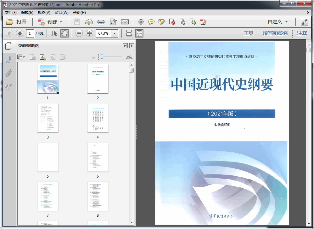The image size is (314, 229).
Task: Click the highlight text icon
Action: [x=162, y=22]
